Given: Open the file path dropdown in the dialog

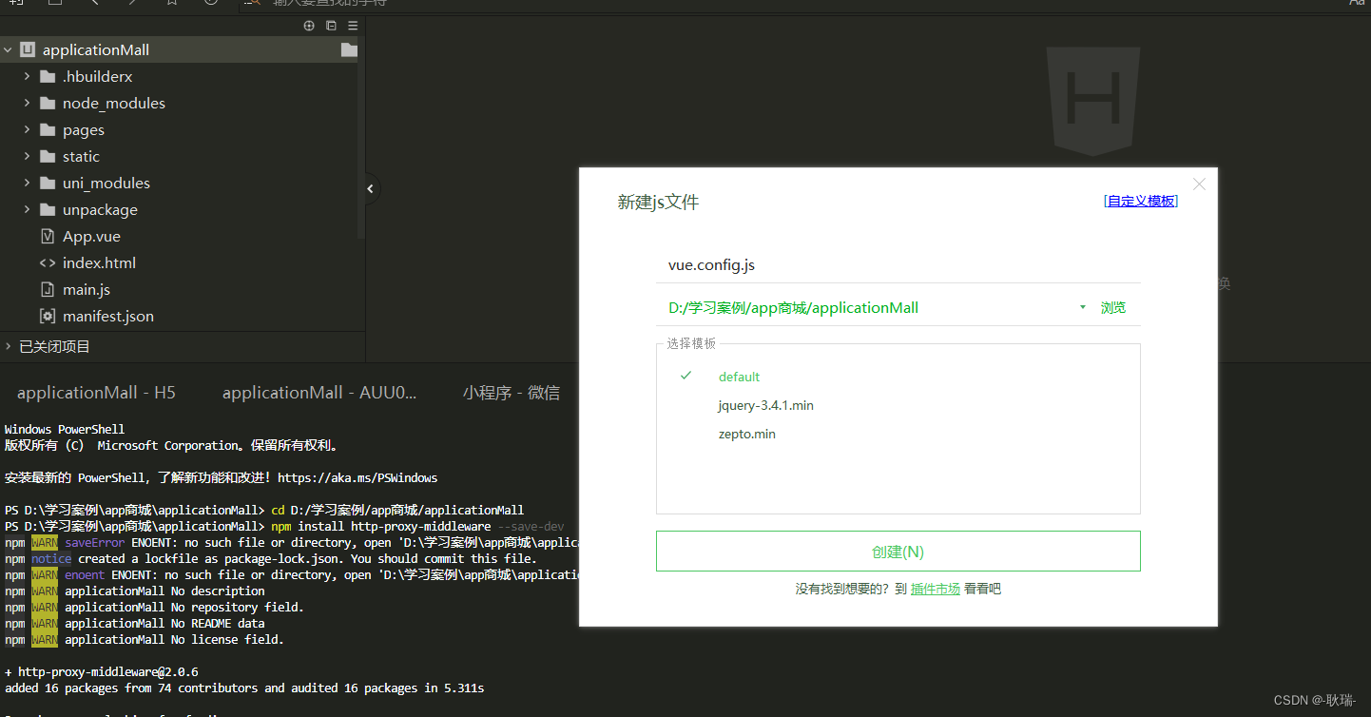Looking at the screenshot, I should [1082, 307].
